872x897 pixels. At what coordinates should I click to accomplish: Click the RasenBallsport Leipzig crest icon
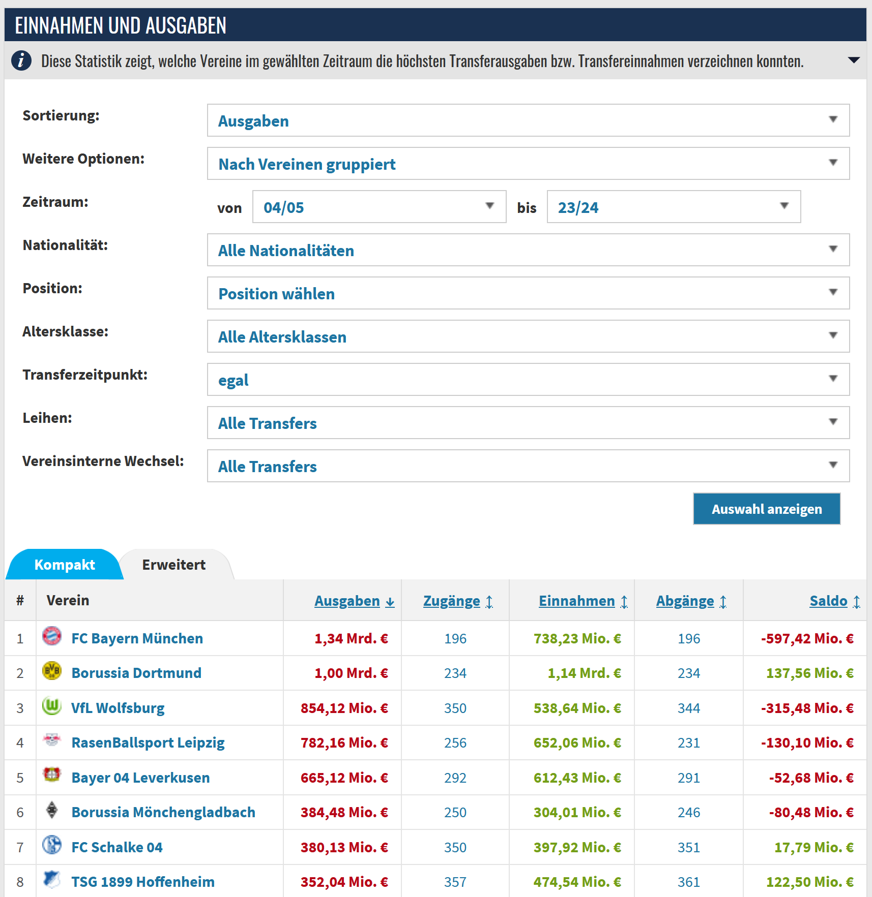52,740
